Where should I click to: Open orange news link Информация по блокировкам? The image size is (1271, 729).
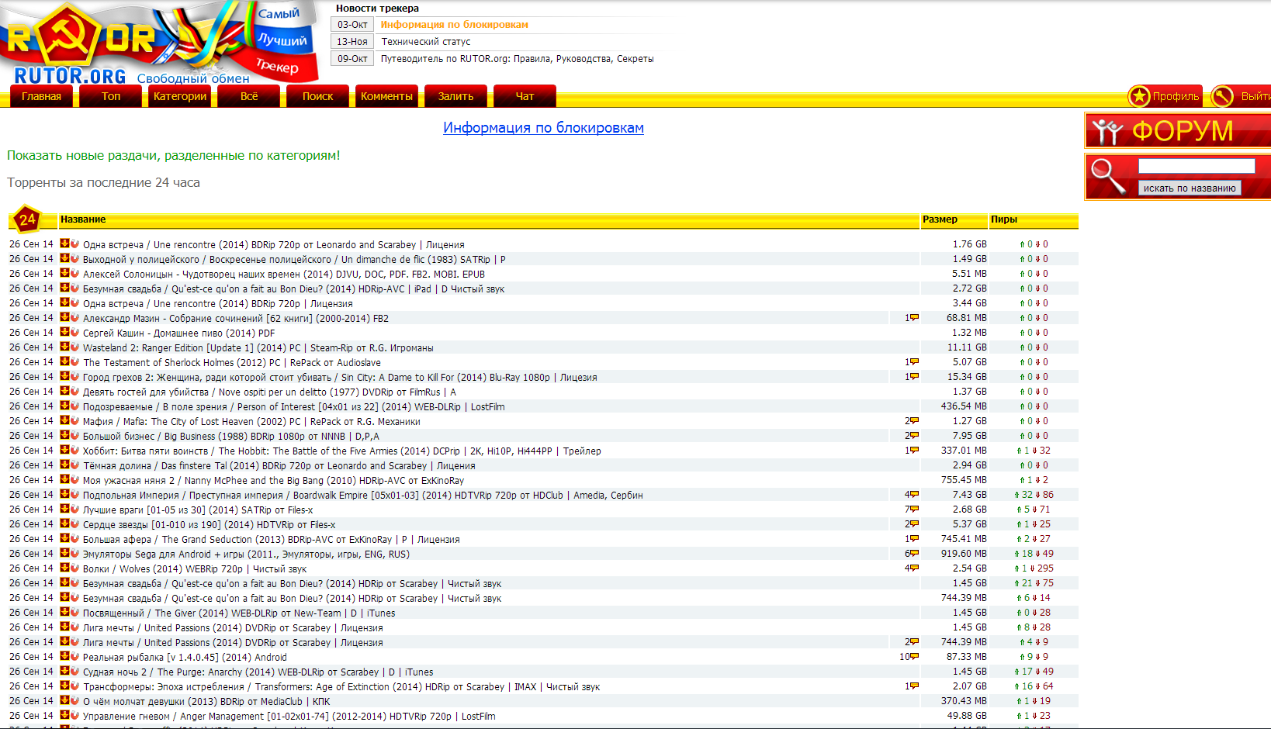(454, 25)
